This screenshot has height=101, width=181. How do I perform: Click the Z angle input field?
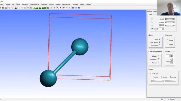point(161,26)
